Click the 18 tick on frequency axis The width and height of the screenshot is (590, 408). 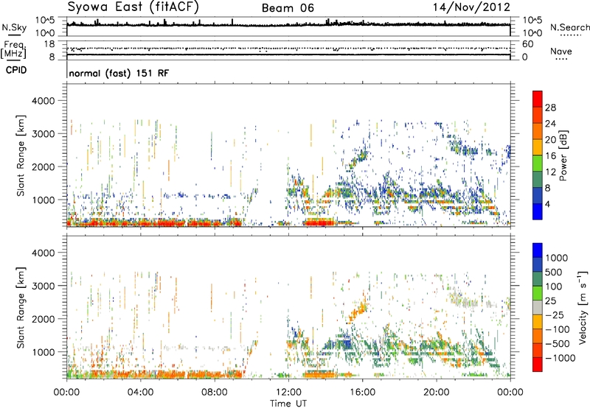[x=49, y=44]
